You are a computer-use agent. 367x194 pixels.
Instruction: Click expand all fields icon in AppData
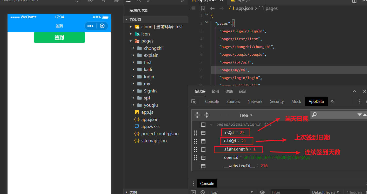pos(197,115)
